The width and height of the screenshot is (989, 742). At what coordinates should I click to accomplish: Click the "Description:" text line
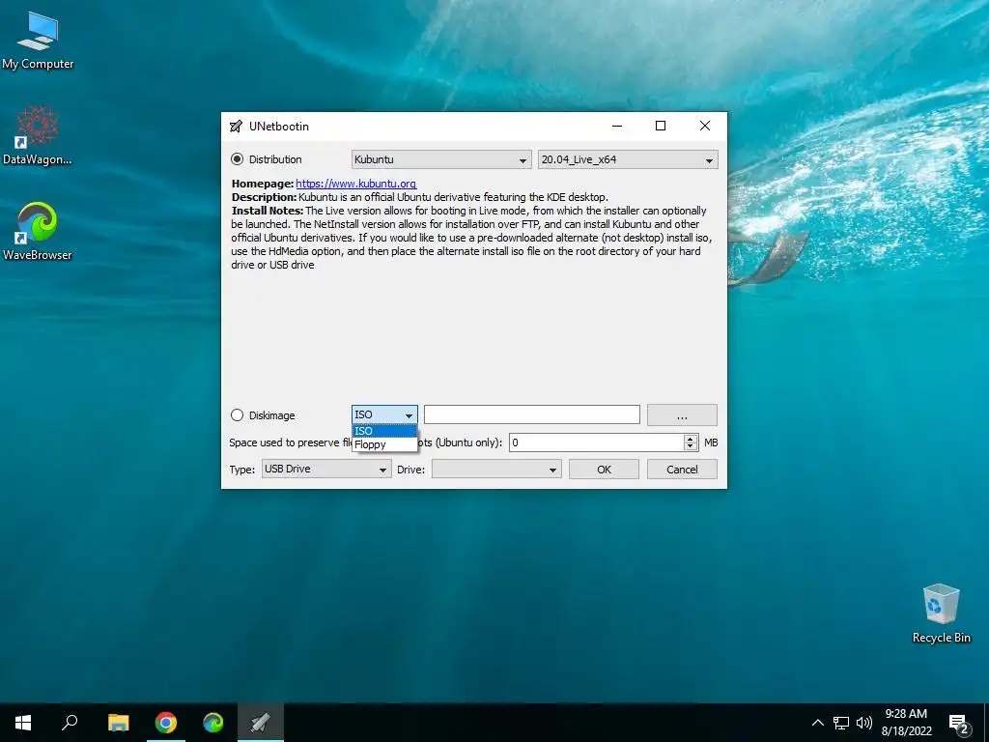click(419, 197)
